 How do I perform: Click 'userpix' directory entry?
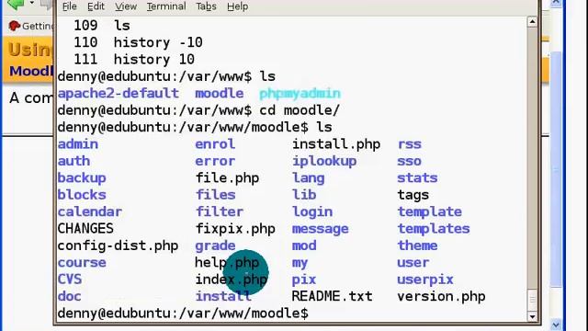[425, 280]
